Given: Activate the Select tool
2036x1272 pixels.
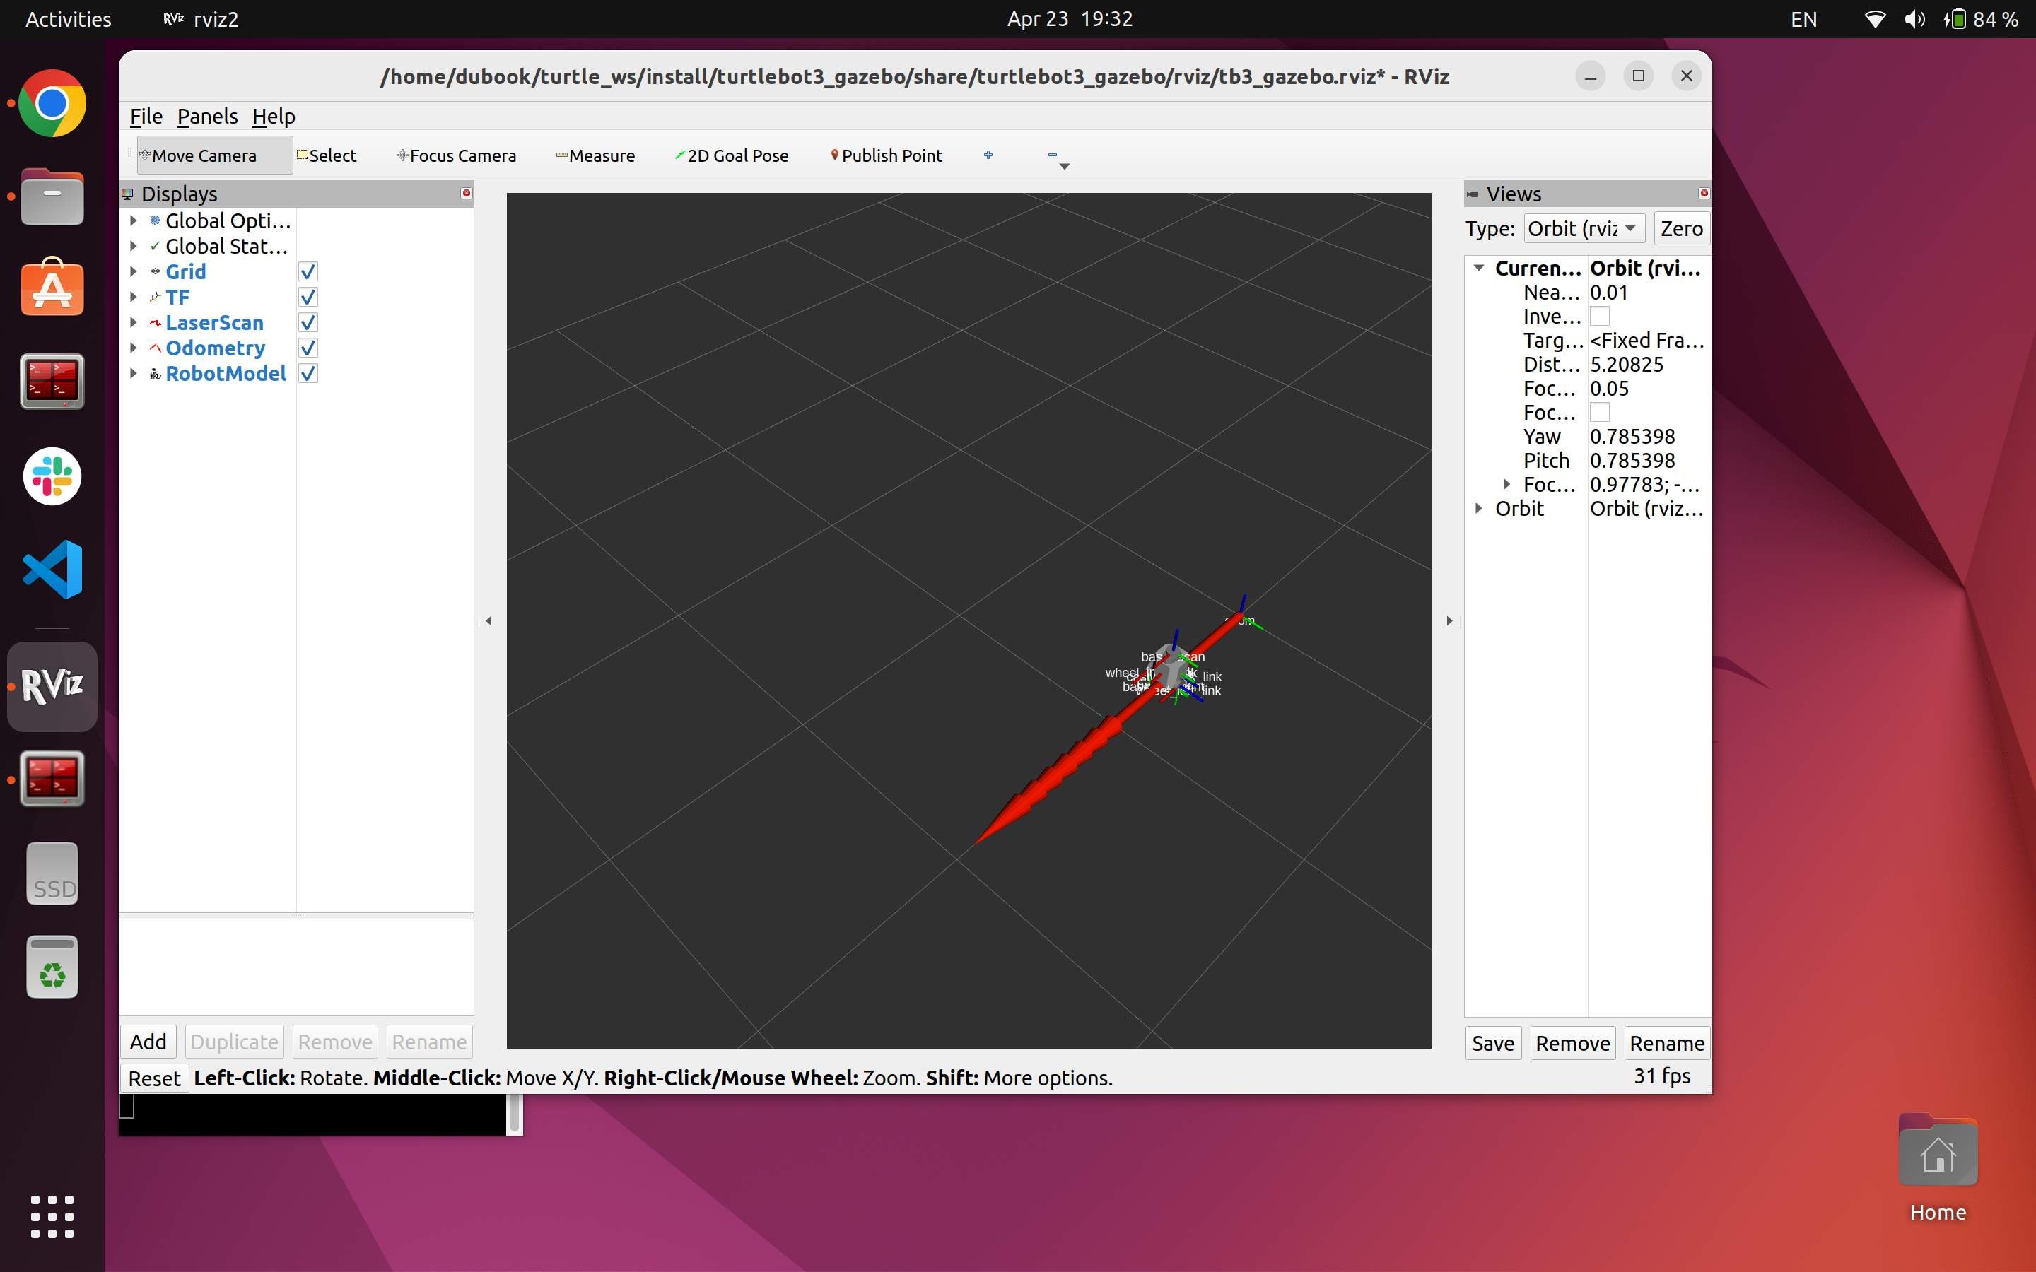Looking at the screenshot, I should (327, 155).
